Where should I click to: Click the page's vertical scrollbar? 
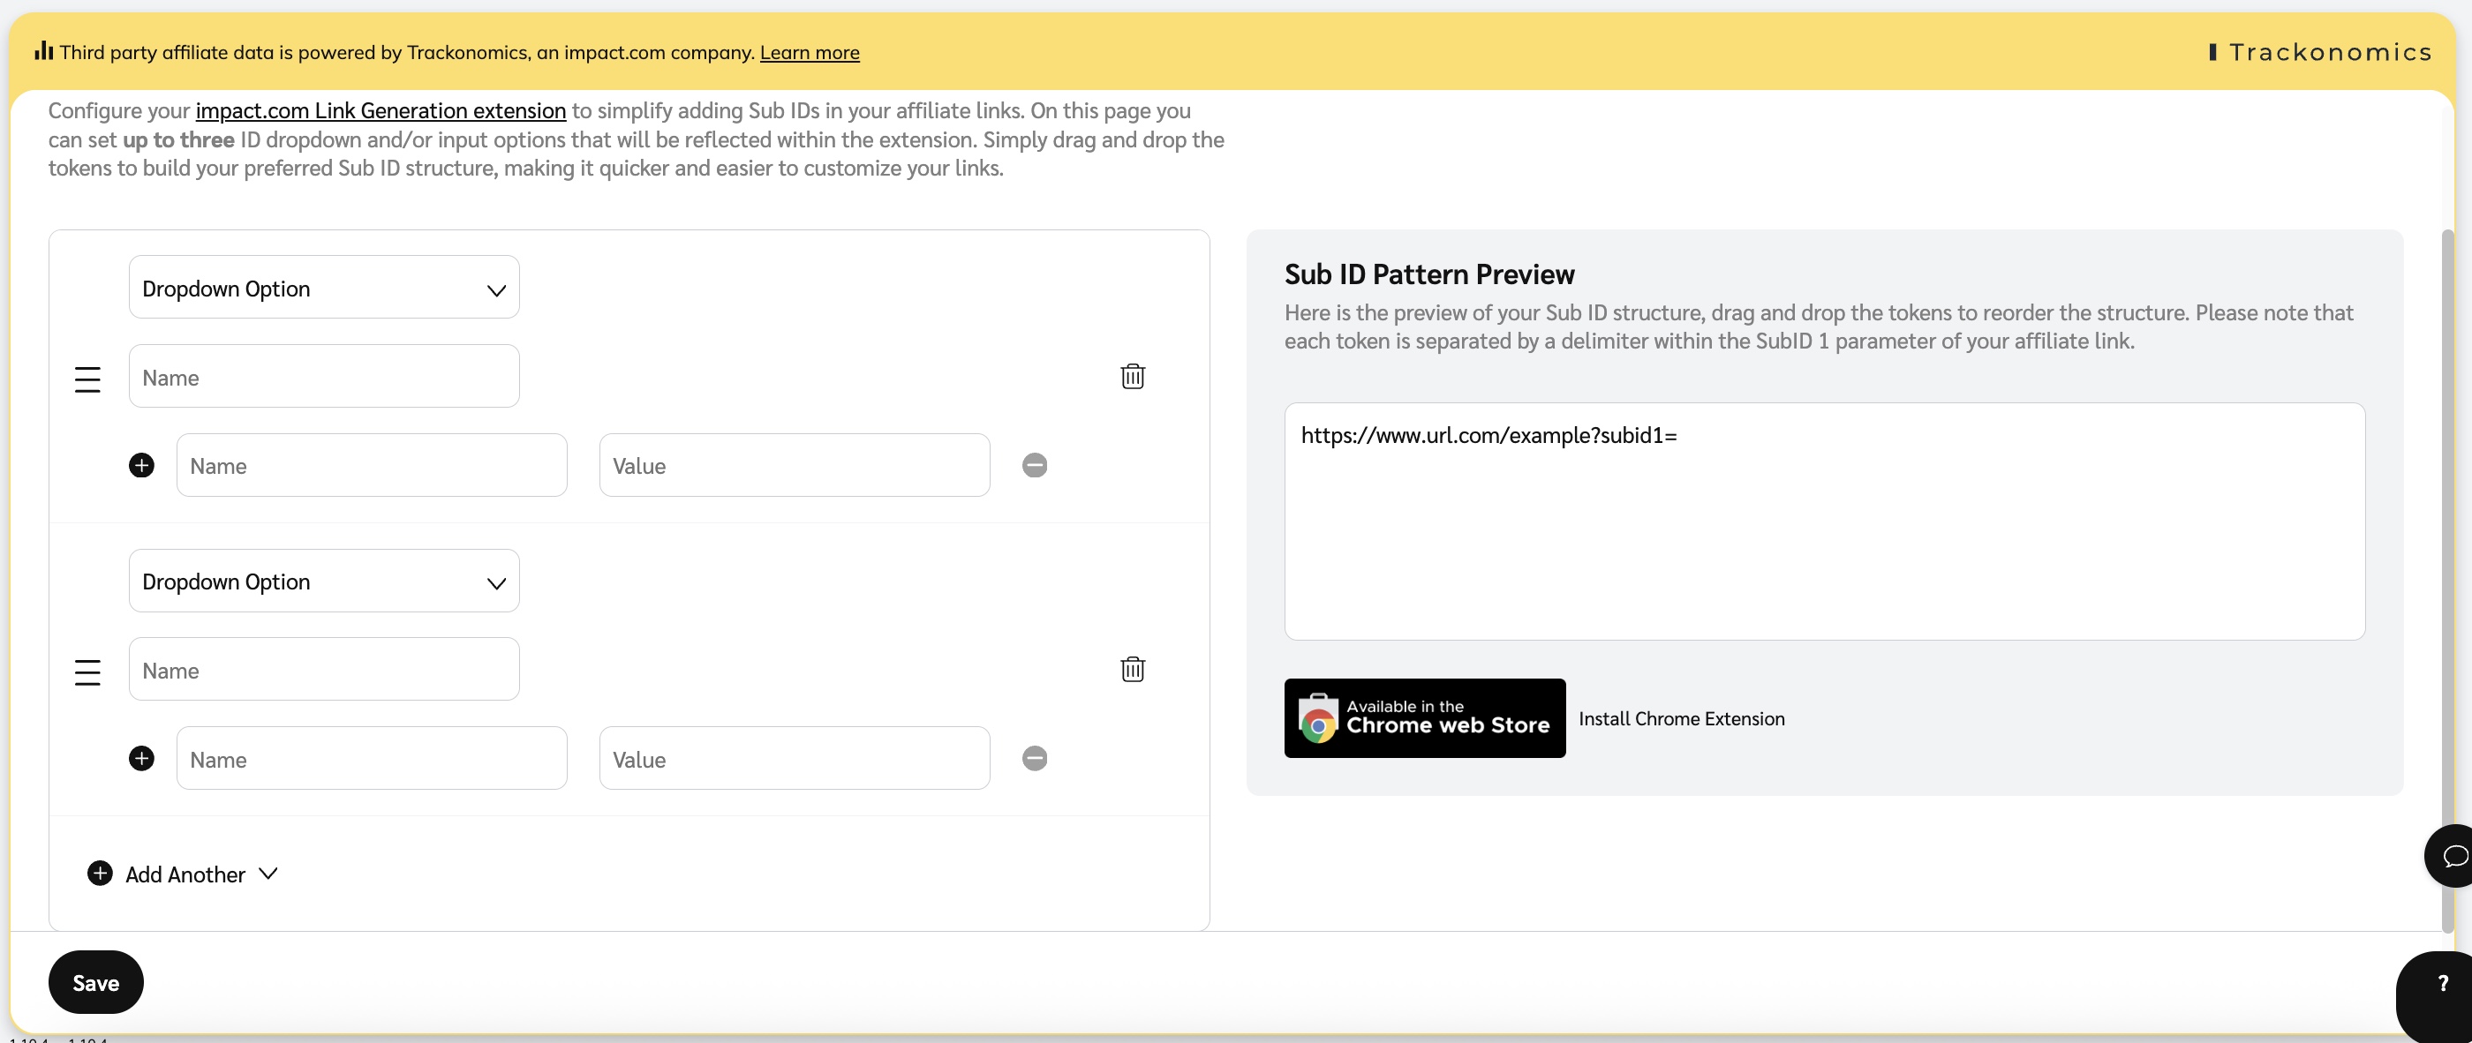(2447, 575)
